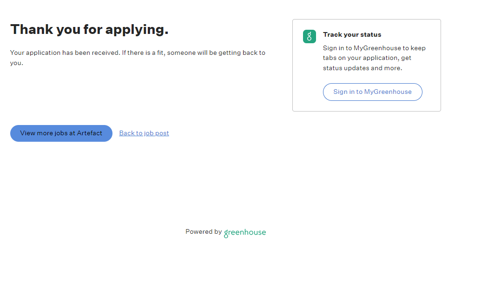Click the job post words in the underlined link
501x303 pixels.
click(x=156, y=133)
